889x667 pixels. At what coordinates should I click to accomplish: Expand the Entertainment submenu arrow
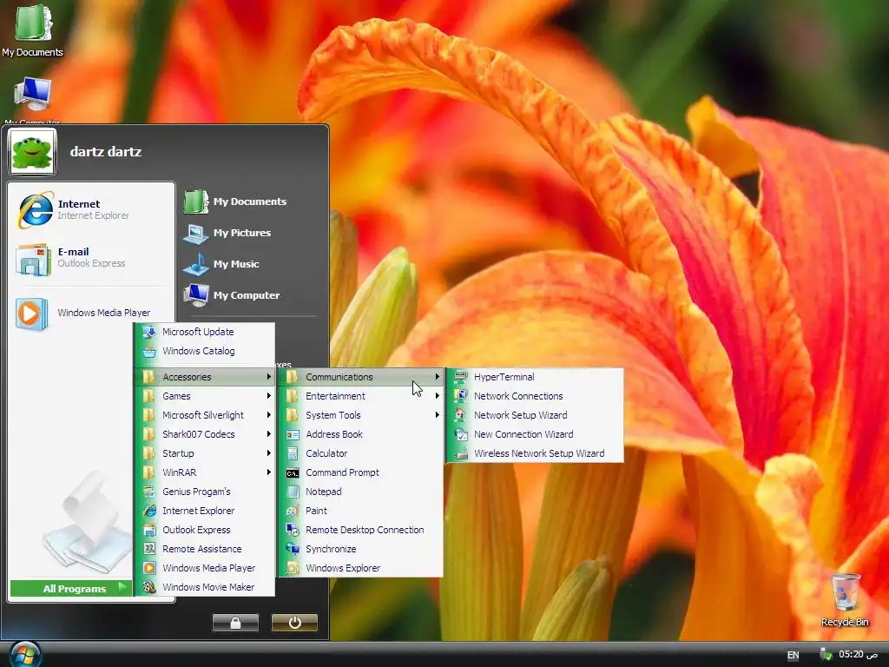click(438, 396)
